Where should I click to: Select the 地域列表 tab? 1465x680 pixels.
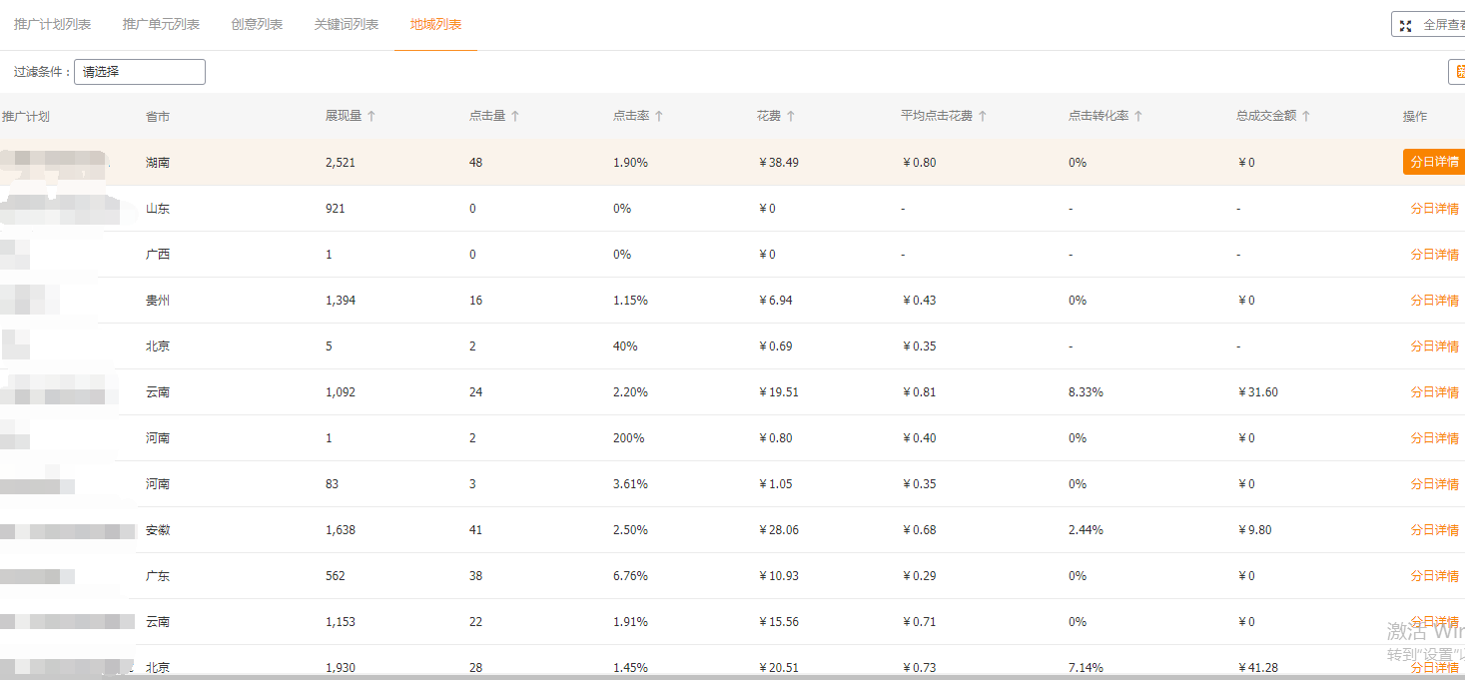tap(435, 24)
